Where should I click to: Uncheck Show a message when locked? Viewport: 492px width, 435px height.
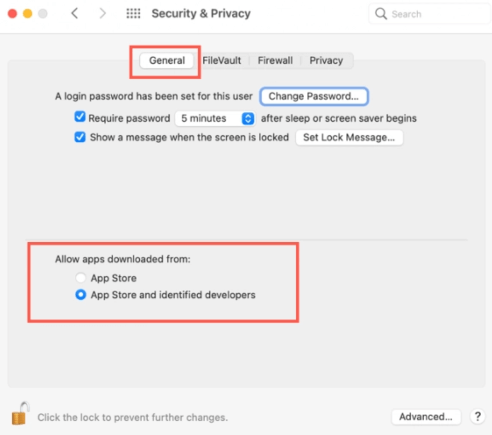80,137
